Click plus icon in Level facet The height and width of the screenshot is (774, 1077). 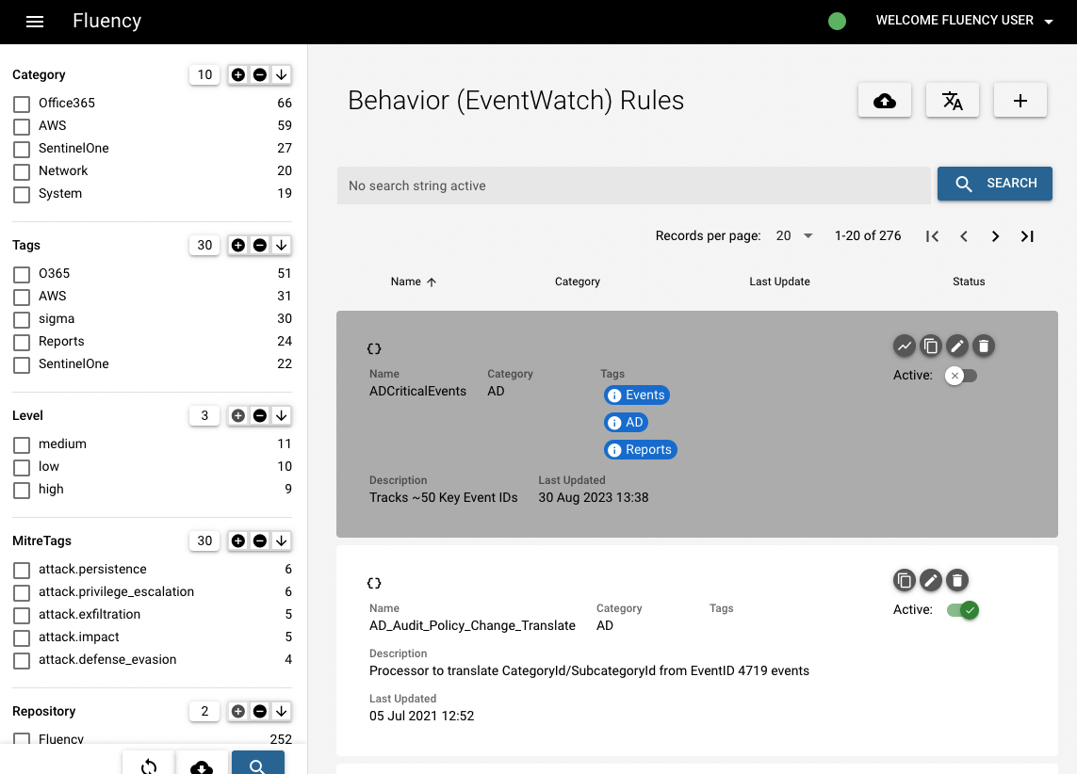click(x=238, y=415)
